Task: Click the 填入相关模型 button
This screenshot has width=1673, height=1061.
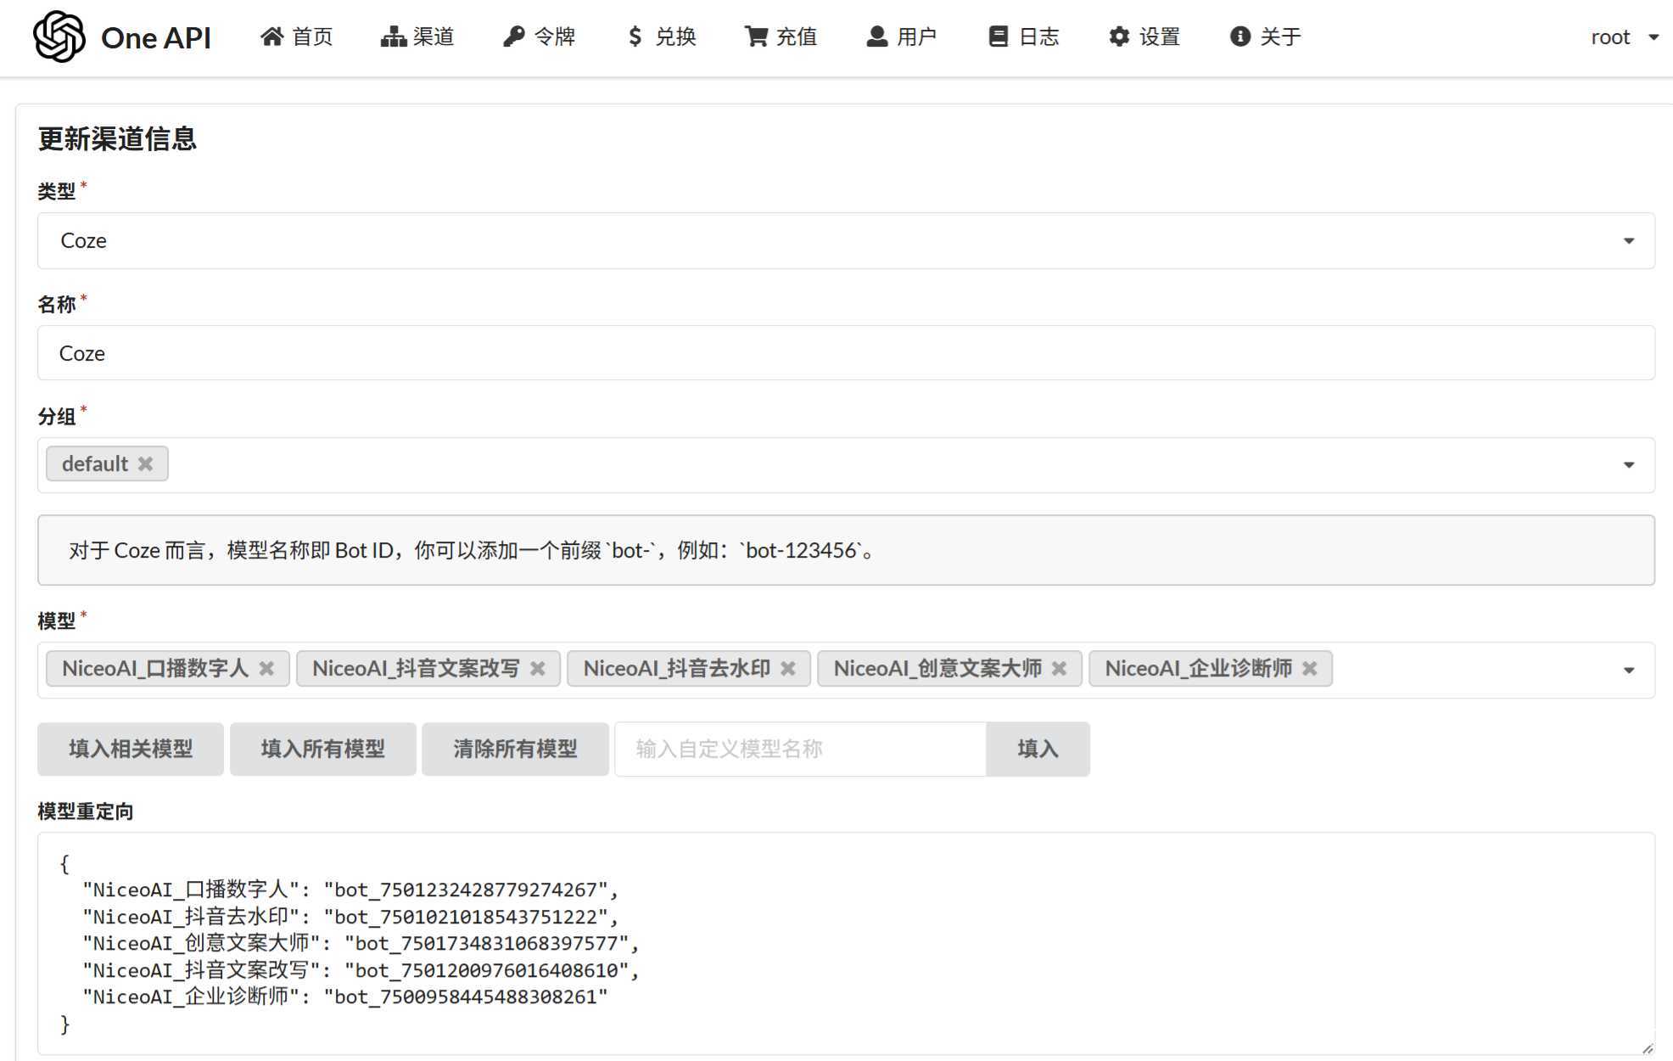Action: click(x=131, y=749)
